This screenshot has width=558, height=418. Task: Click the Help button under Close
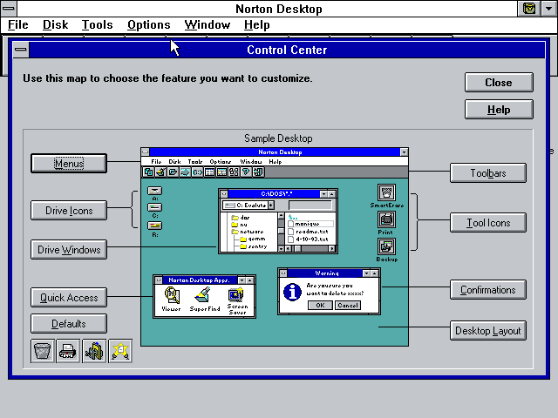[x=499, y=110]
